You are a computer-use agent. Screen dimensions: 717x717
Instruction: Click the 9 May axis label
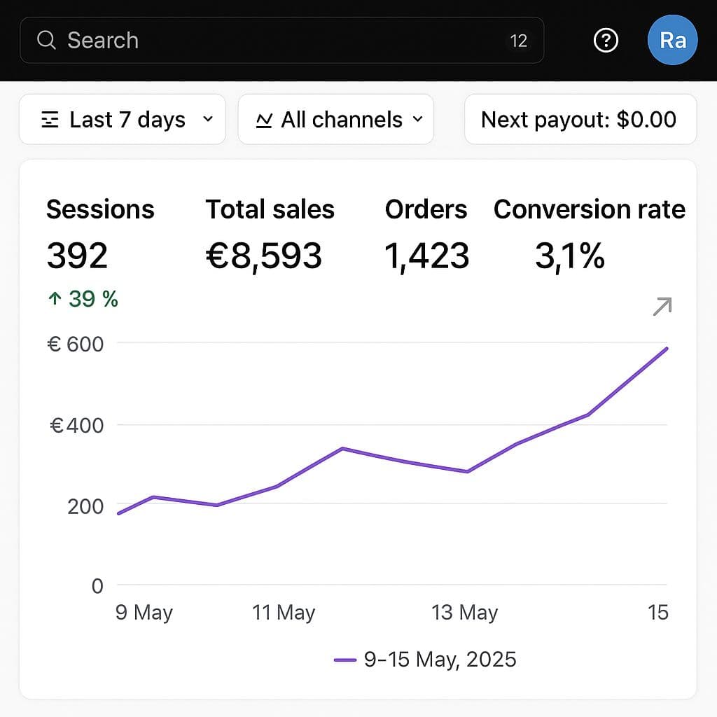[144, 612]
